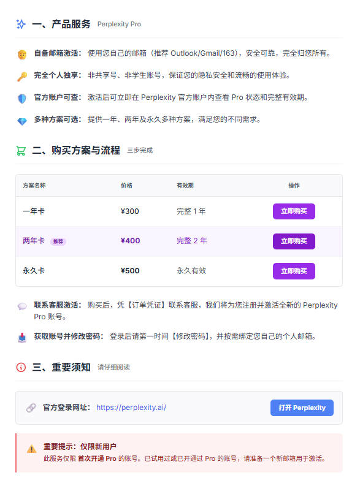Click the key icon beside 完全个人独享
The image size is (360, 478).
pos(22,77)
